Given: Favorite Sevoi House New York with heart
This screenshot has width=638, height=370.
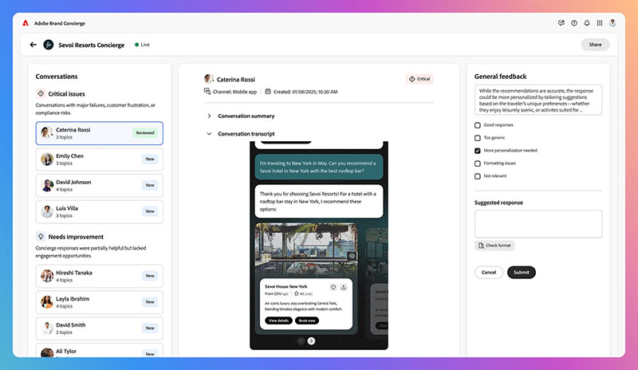Looking at the screenshot, I should pos(333,287).
